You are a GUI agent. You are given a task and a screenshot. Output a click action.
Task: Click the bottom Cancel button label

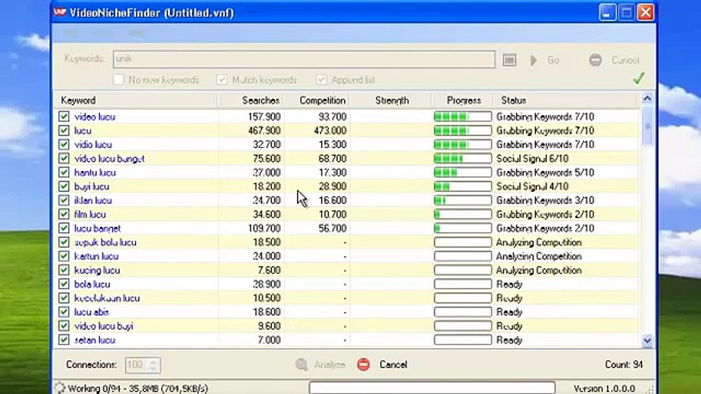[393, 364]
